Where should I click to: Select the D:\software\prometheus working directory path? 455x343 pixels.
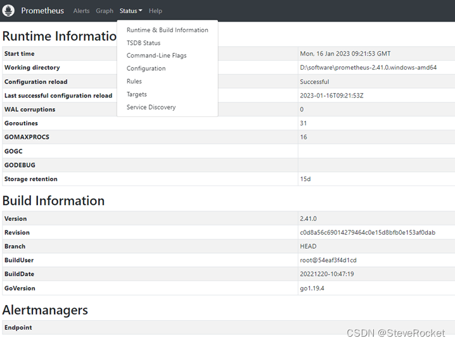click(368, 68)
